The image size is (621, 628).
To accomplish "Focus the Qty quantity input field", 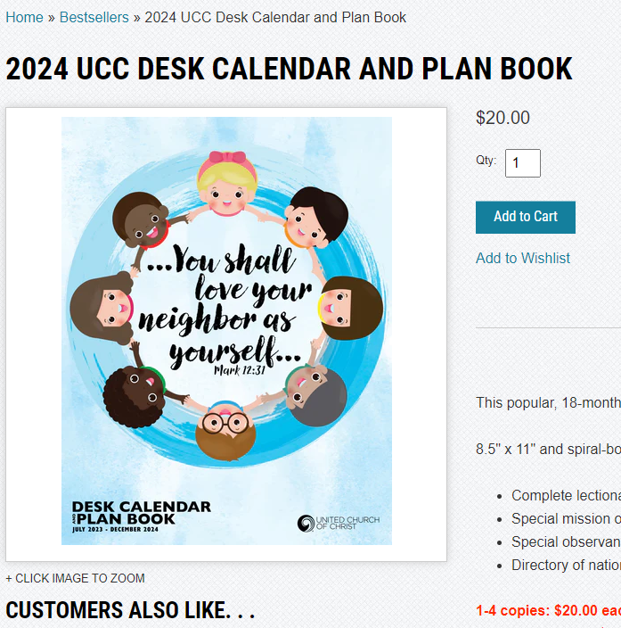I will tap(523, 163).
